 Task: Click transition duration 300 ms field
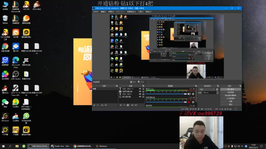tap(209, 93)
